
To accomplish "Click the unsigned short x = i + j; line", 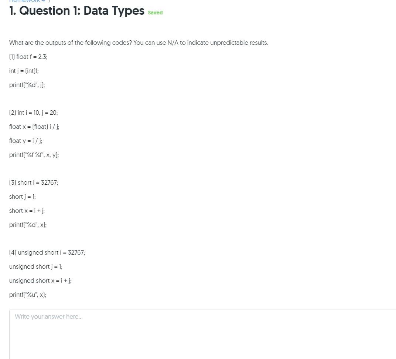I will (40, 281).
